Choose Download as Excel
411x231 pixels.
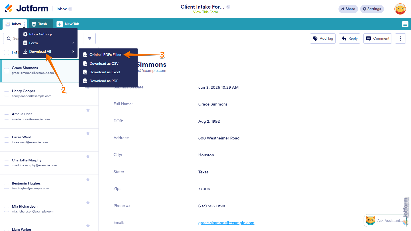click(x=108, y=72)
